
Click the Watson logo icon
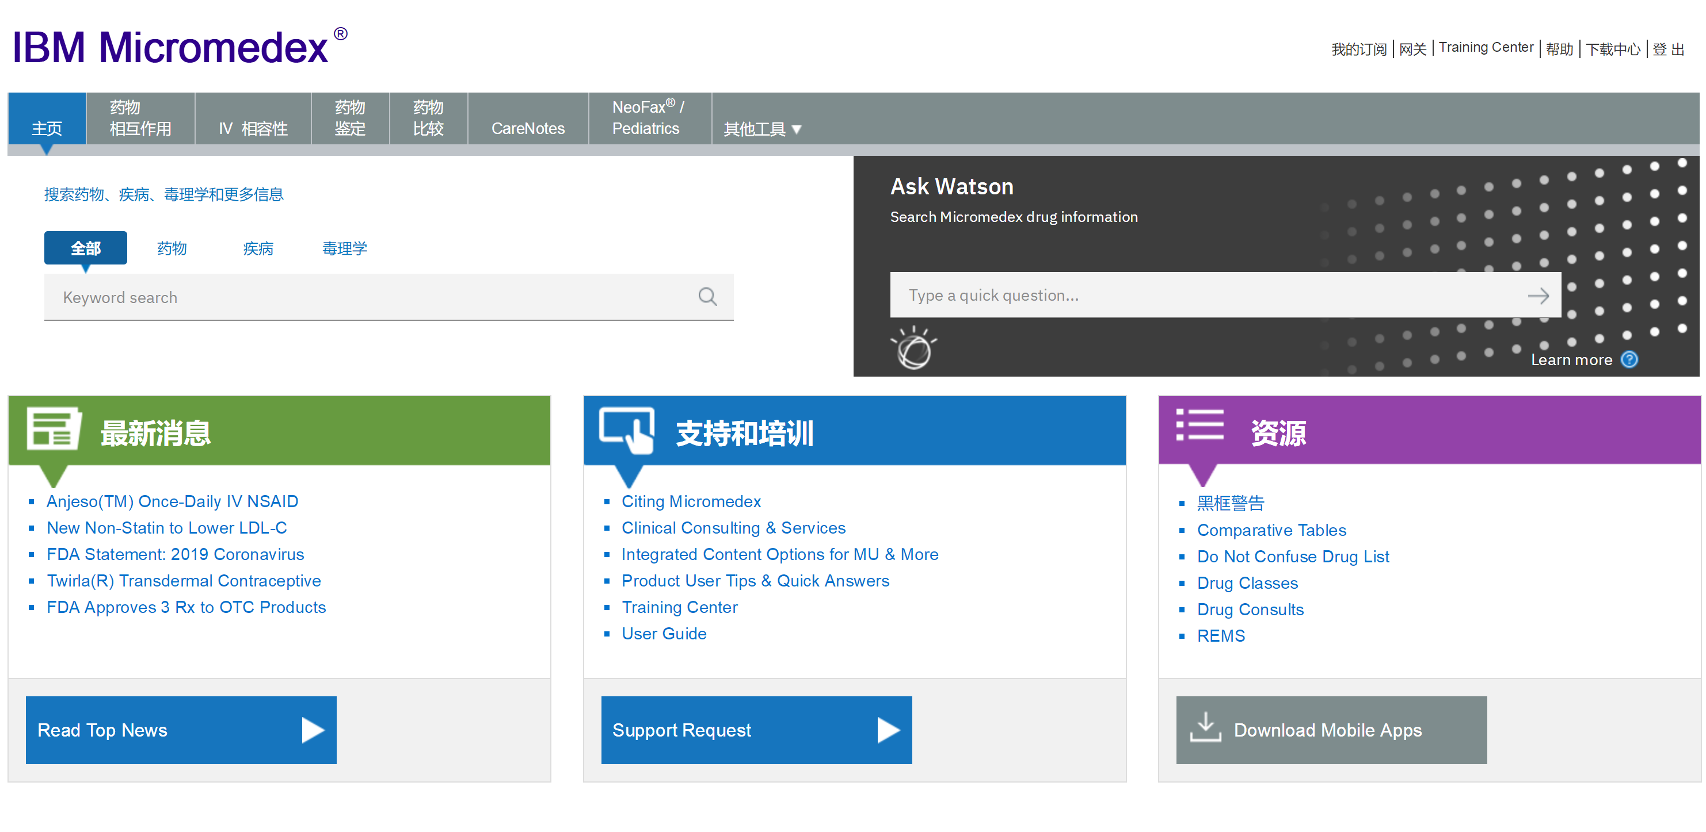click(913, 348)
